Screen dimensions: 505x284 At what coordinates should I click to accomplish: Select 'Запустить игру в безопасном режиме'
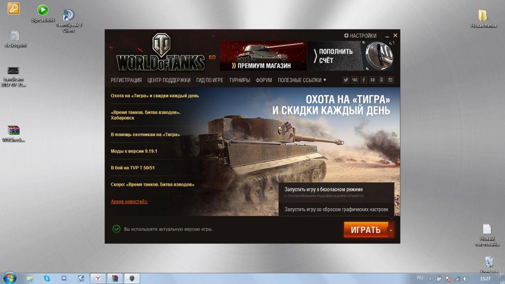click(336, 192)
